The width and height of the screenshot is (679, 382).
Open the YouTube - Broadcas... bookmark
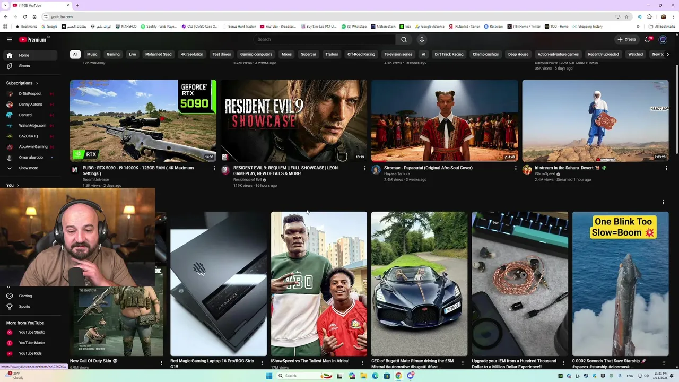(277, 27)
